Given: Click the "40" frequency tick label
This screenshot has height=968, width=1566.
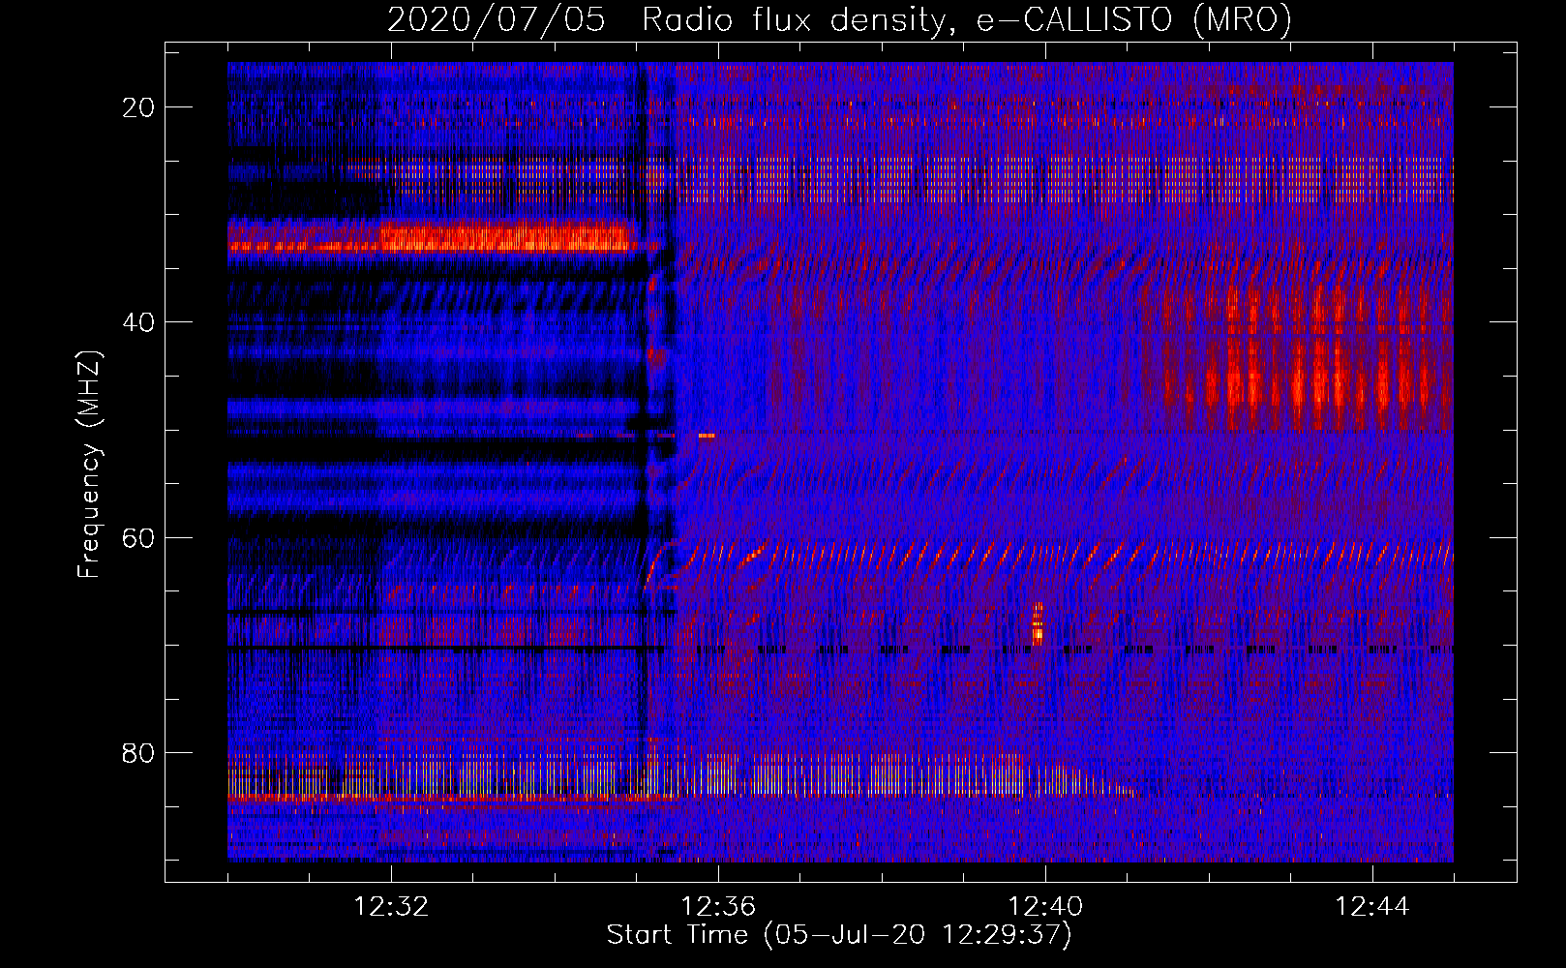Looking at the screenshot, I should click(x=138, y=322).
